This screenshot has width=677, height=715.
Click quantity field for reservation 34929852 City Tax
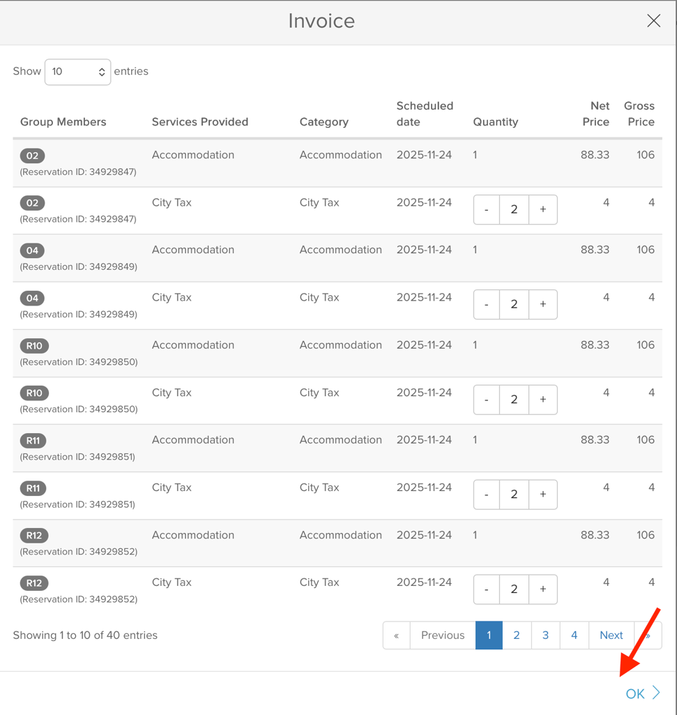(515, 589)
